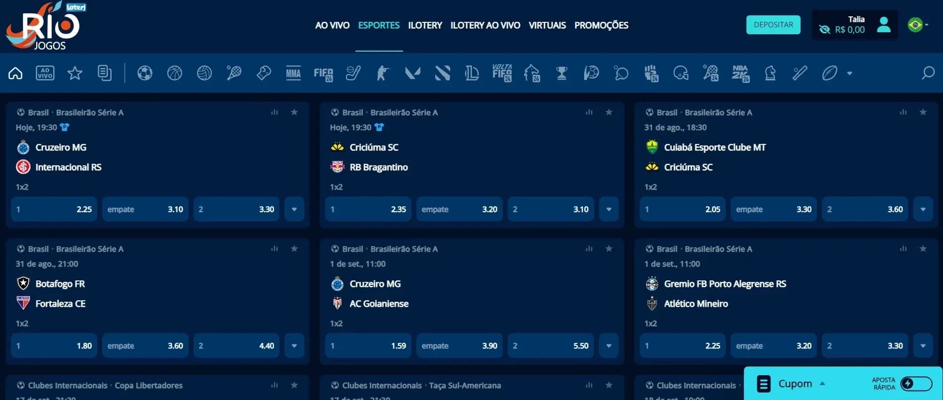Select the chess knight icon
The width and height of the screenshot is (943, 400).
[770, 73]
